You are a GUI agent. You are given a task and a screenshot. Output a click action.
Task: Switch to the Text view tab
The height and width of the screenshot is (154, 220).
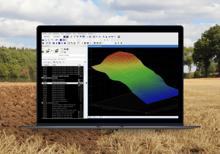click(x=90, y=117)
